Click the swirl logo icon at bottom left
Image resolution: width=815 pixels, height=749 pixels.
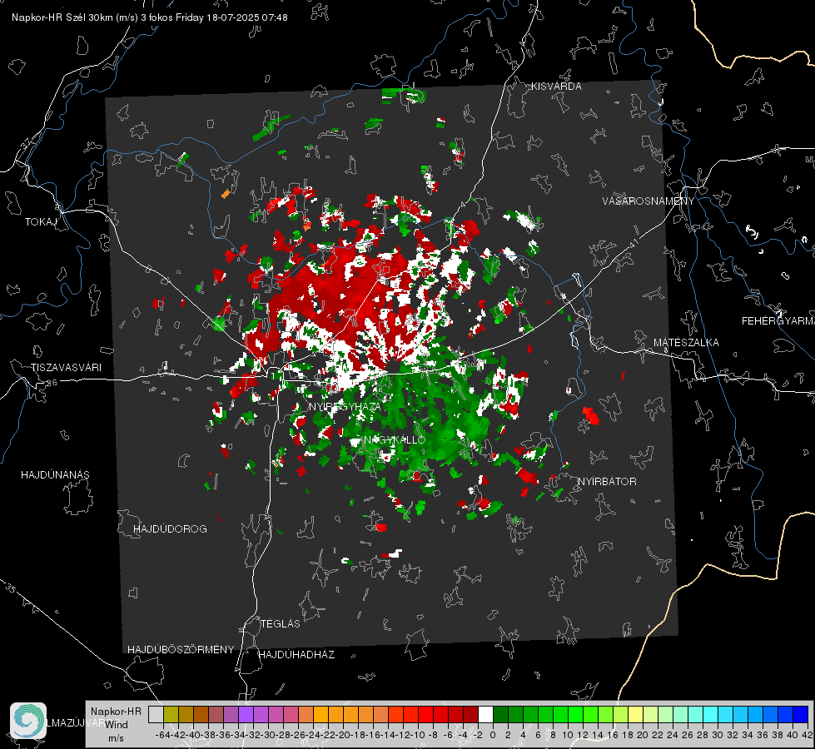coord(28,721)
